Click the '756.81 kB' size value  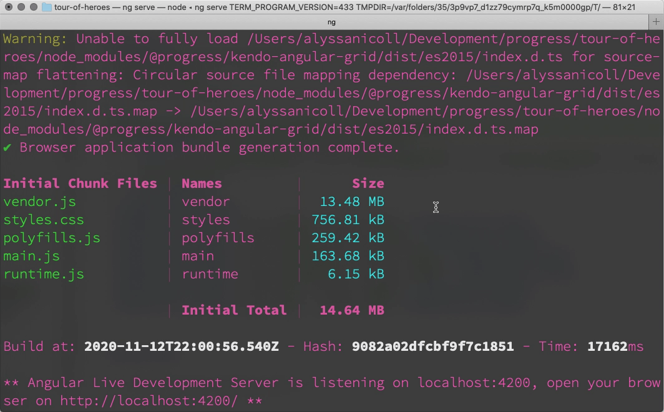pos(348,220)
